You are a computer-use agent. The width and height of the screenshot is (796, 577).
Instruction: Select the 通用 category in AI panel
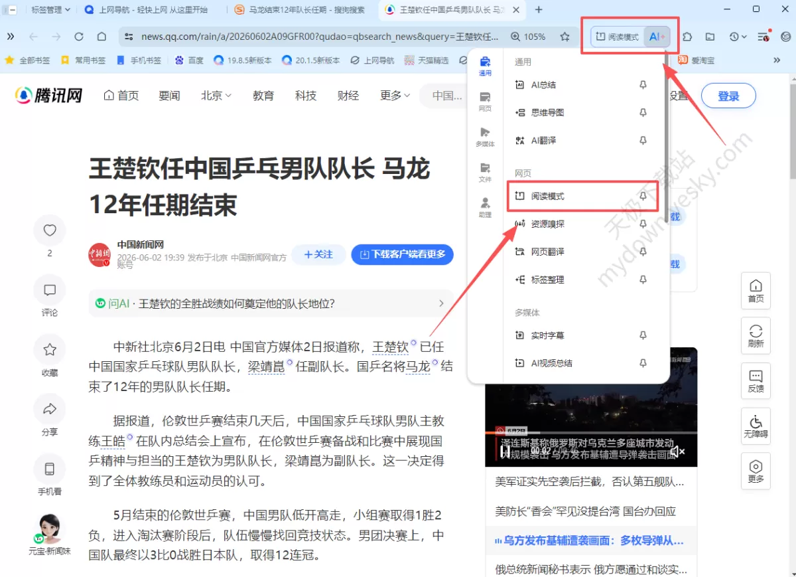pyautogui.click(x=485, y=66)
